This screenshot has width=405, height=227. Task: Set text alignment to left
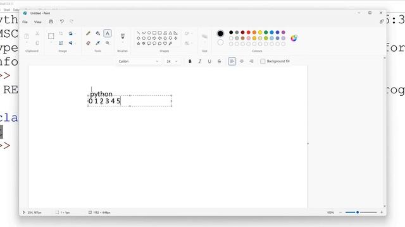tap(232, 61)
